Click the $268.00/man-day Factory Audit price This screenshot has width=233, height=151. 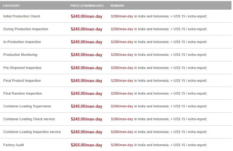[x=86, y=145]
